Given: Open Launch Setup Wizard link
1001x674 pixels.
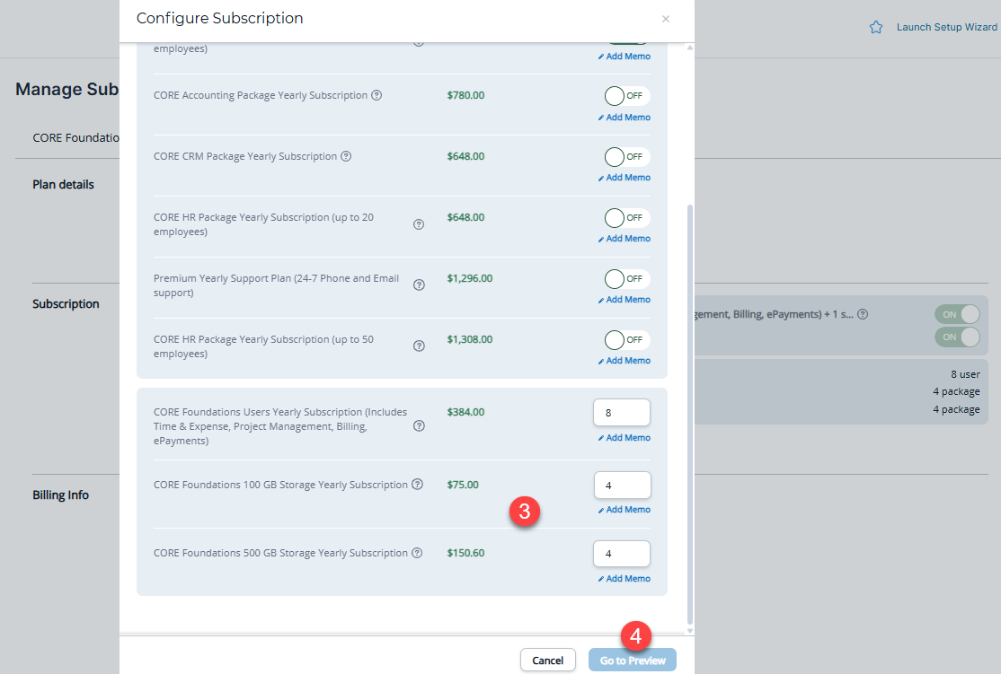Looking at the screenshot, I should 947,27.
